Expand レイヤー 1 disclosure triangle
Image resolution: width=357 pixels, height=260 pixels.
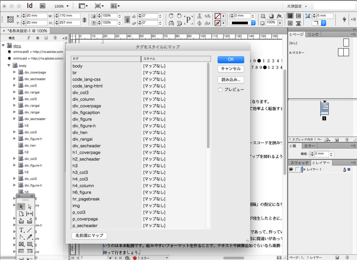click(305, 169)
